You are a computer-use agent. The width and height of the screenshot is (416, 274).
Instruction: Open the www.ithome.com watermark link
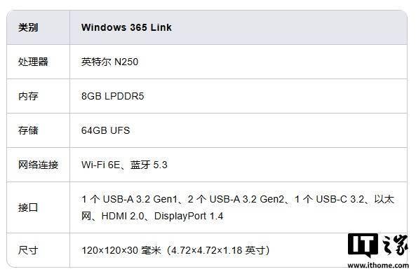[378, 266]
